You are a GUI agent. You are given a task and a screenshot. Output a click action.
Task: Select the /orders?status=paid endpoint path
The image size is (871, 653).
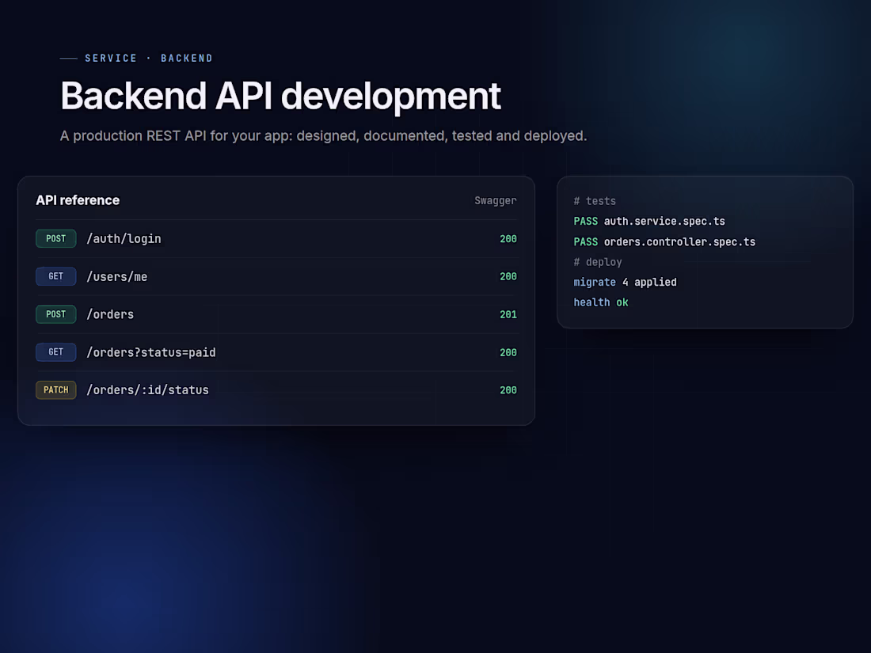coord(151,352)
